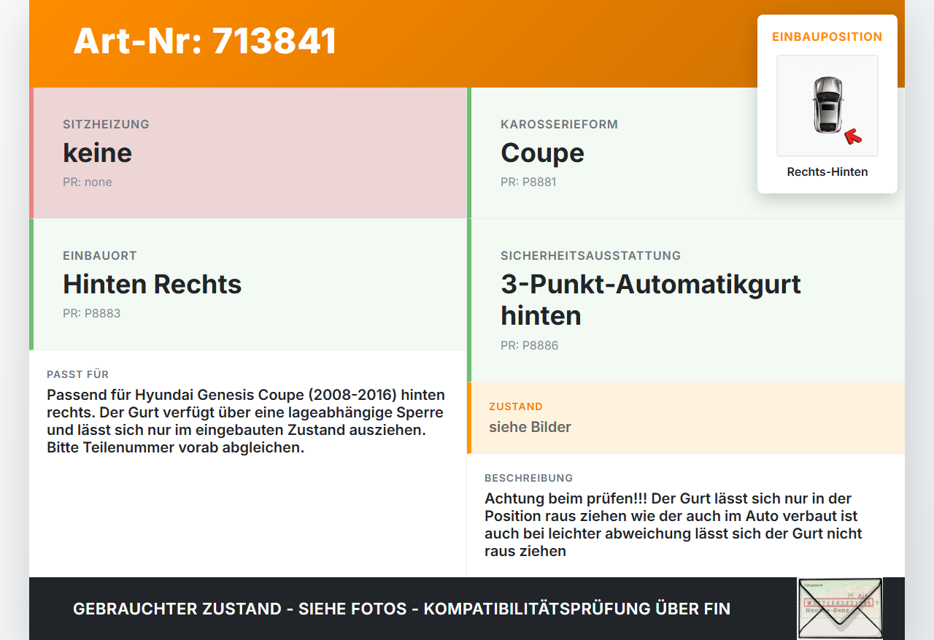This screenshot has width=934, height=640.
Task: Click the Zustand siehe Bilder box
Action: coord(686,418)
